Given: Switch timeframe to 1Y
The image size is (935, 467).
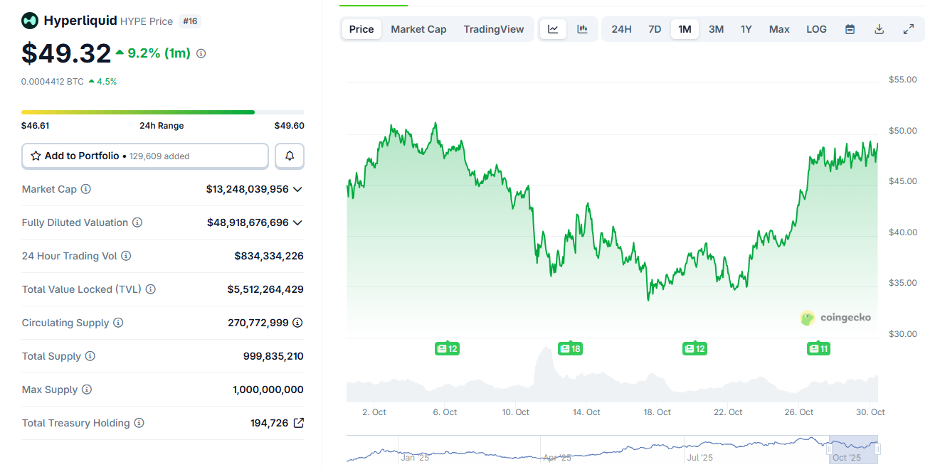Looking at the screenshot, I should coord(746,29).
